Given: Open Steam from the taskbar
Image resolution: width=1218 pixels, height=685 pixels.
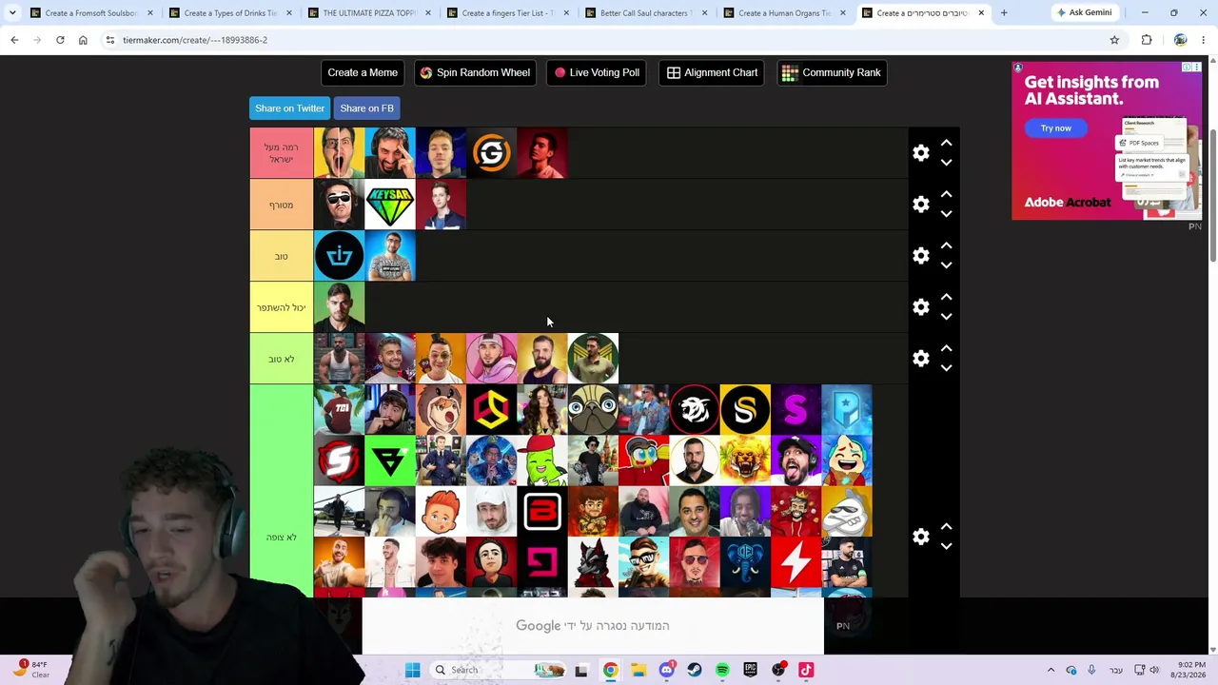Looking at the screenshot, I should (x=694, y=670).
